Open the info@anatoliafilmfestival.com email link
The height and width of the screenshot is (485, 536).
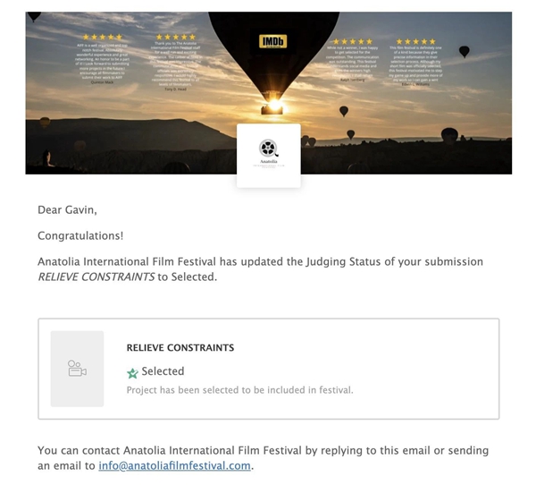(175, 465)
